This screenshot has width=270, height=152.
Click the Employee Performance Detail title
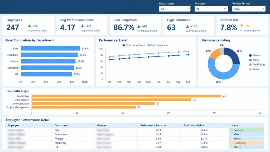28,120
